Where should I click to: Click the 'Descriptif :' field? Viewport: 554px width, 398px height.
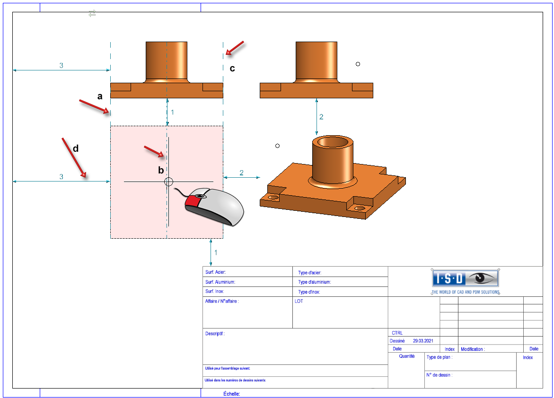(295, 346)
